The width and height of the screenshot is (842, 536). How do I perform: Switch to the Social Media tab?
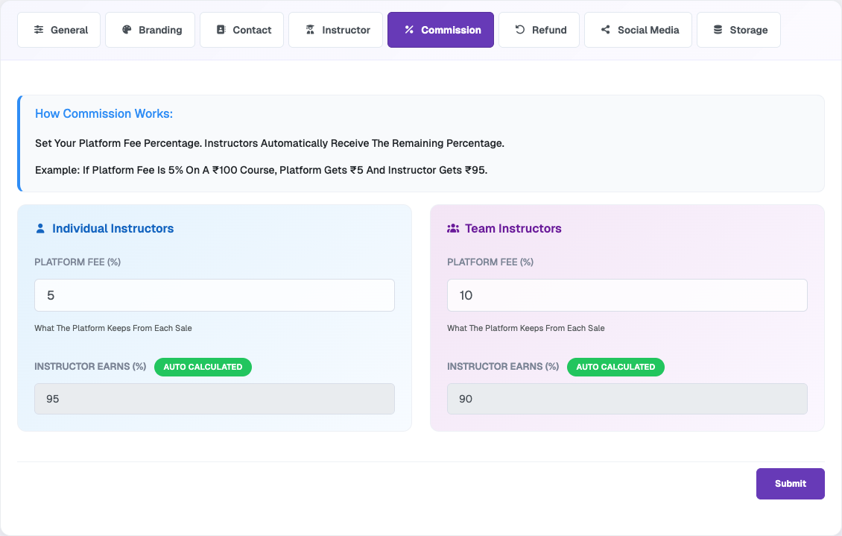(638, 30)
